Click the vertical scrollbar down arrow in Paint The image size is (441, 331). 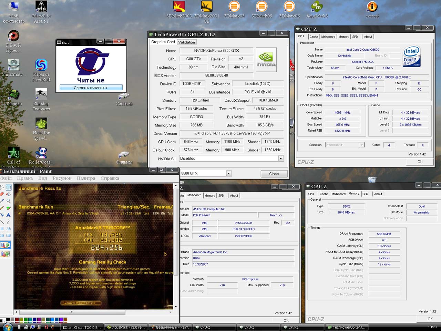(x=176, y=307)
